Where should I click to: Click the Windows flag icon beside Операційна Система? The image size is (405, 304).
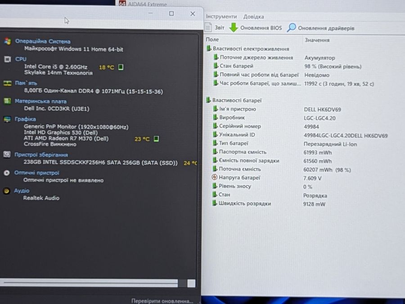[8, 41]
